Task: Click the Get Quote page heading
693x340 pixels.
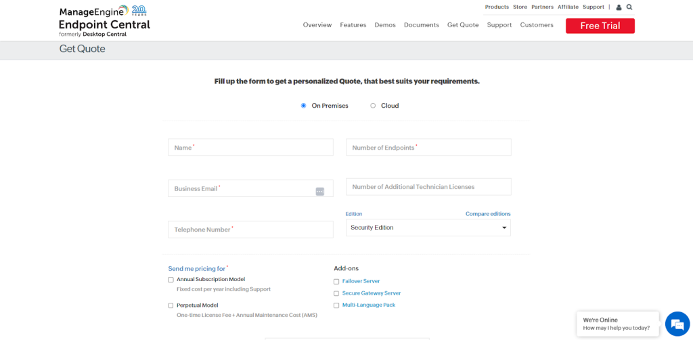Action: 82,49
